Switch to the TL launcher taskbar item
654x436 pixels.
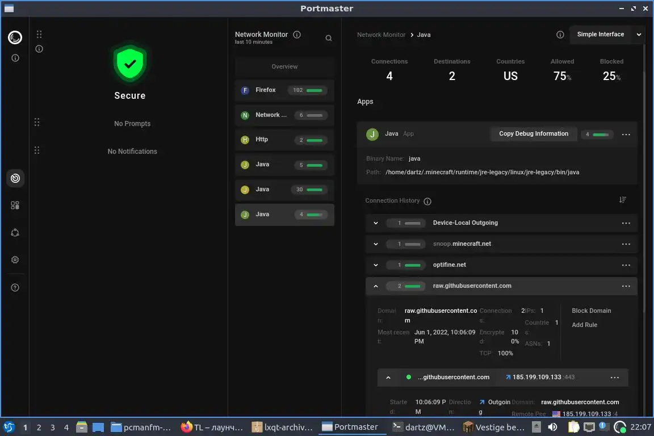click(211, 427)
